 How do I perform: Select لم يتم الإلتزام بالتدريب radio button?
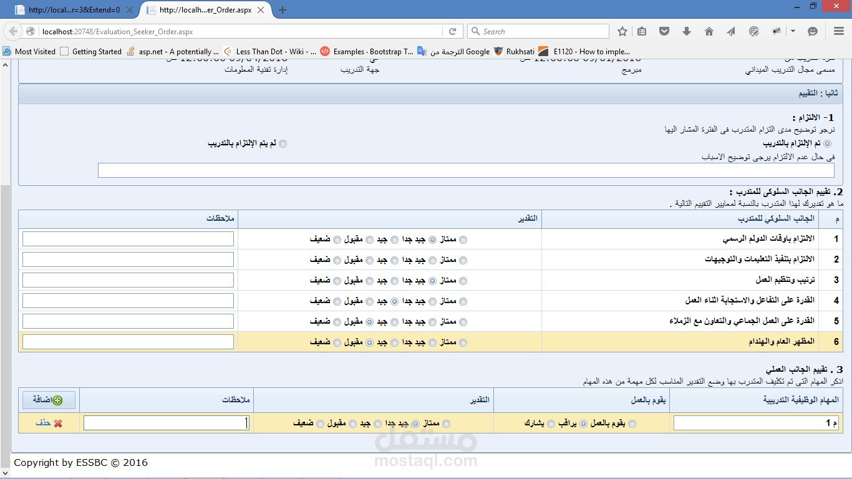coord(283,143)
